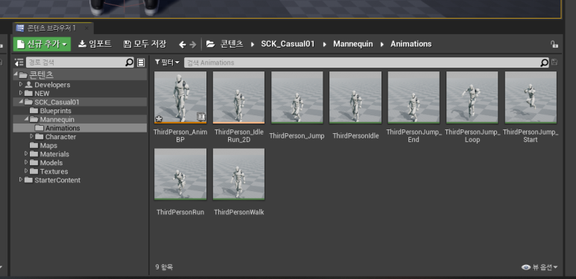Screen dimensions: 576x279
Task: Expand the arrow after Mannequin breadcrumb
Action: 382,45
